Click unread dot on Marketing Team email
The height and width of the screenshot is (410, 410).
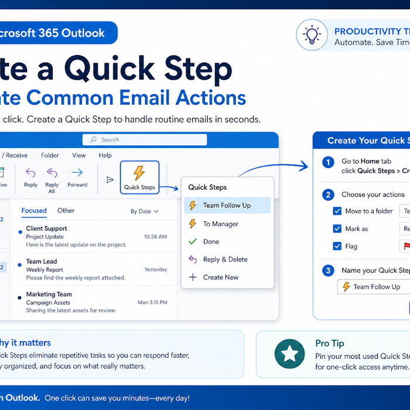tap(19, 298)
